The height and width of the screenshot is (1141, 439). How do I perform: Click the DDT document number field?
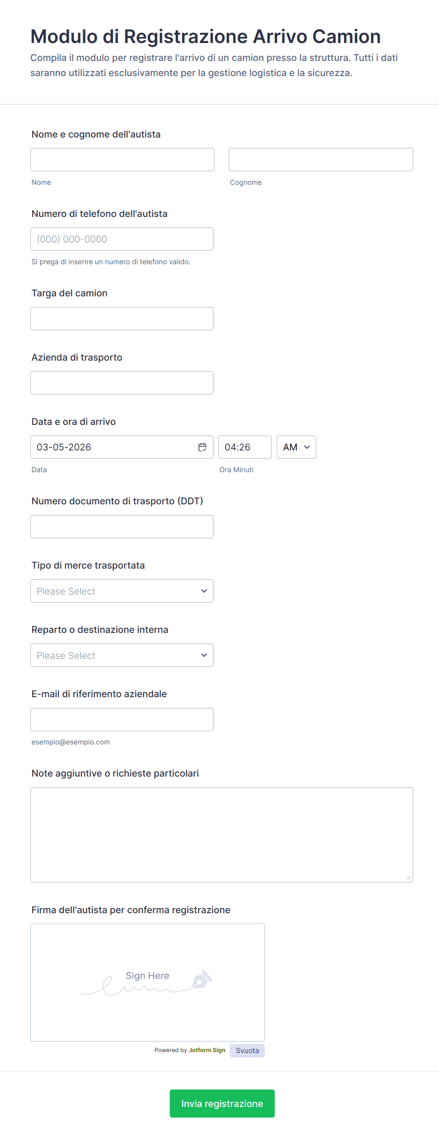pyautogui.click(x=122, y=527)
